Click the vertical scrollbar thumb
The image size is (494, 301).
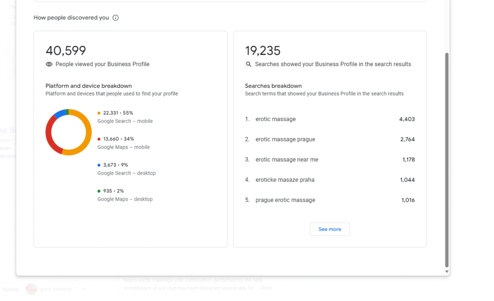tap(446, 160)
